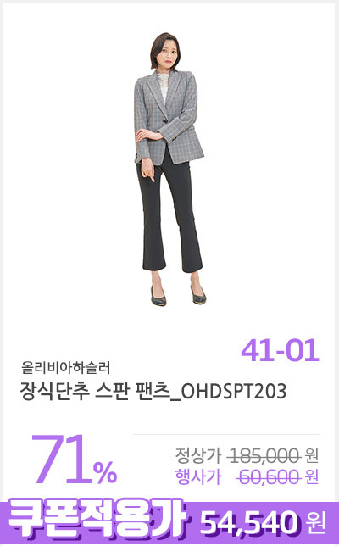Viewport: 339px width, 546px height.
Task: Click the 행사가 label text
Action: pos(198,477)
